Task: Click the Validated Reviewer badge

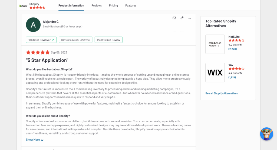Action: point(41,40)
